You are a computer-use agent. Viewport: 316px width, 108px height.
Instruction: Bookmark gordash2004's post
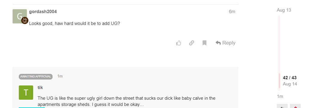[x=204, y=43]
